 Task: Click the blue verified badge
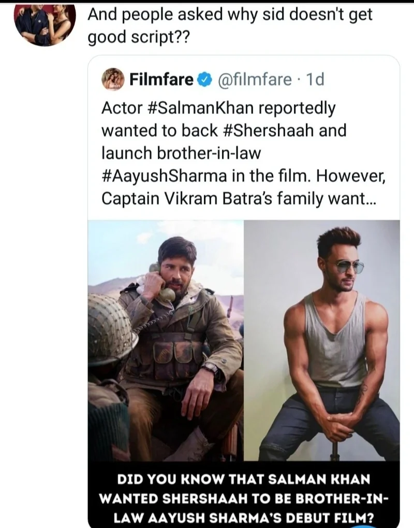[204, 80]
